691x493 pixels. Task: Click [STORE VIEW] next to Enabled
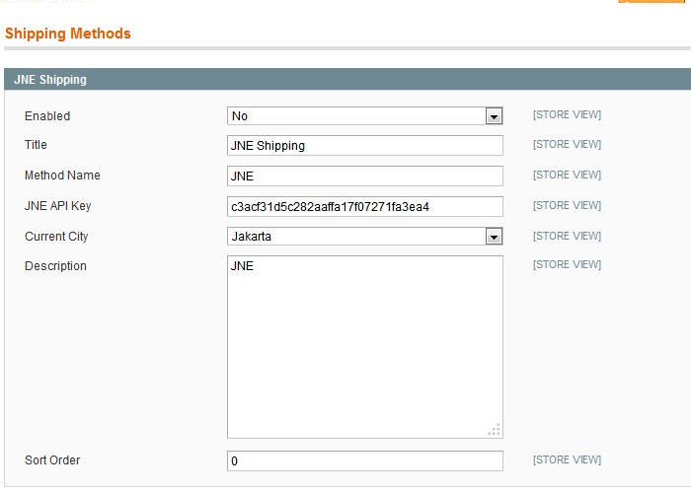(x=567, y=115)
